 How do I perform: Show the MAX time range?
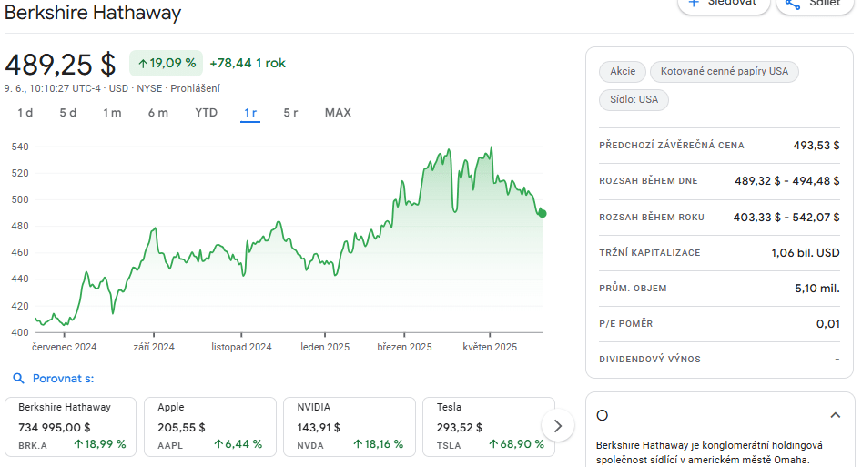tap(338, 113)
